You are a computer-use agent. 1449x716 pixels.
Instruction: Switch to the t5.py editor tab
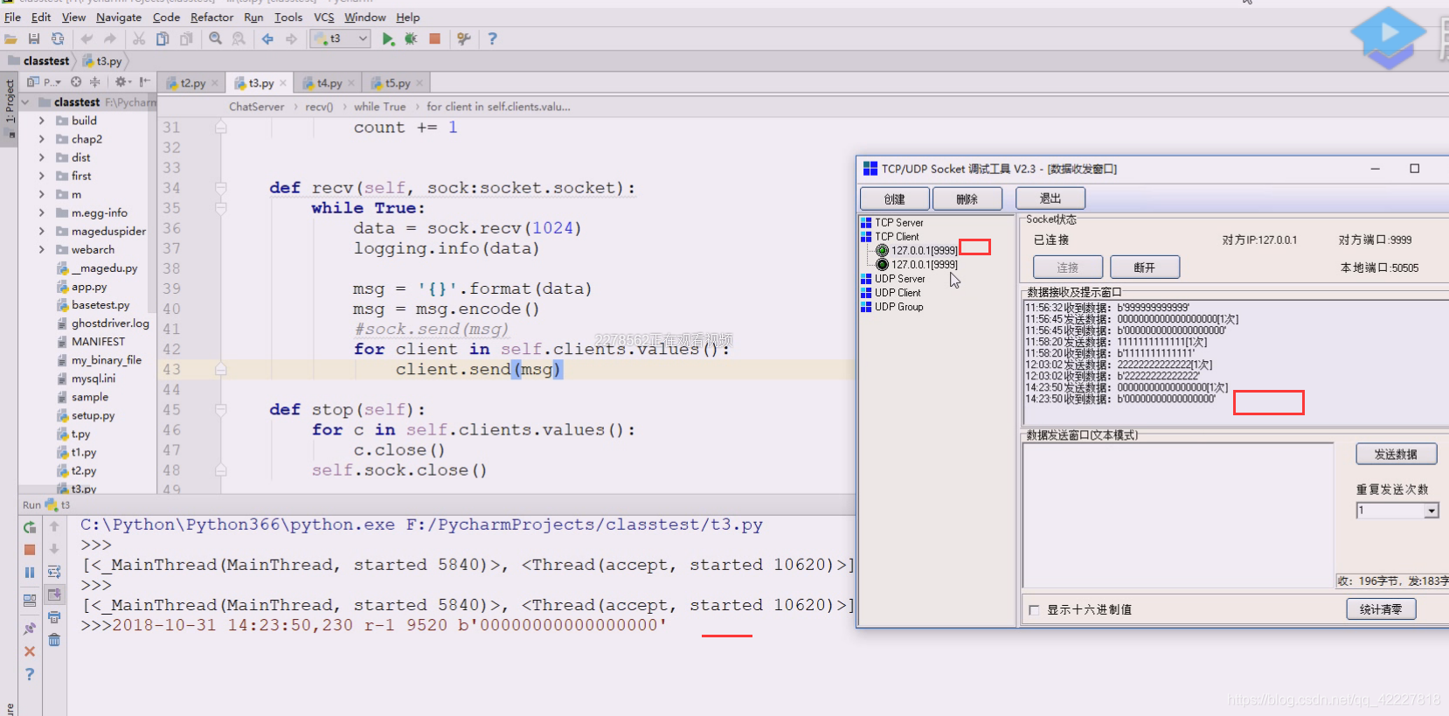pos(397,83)
